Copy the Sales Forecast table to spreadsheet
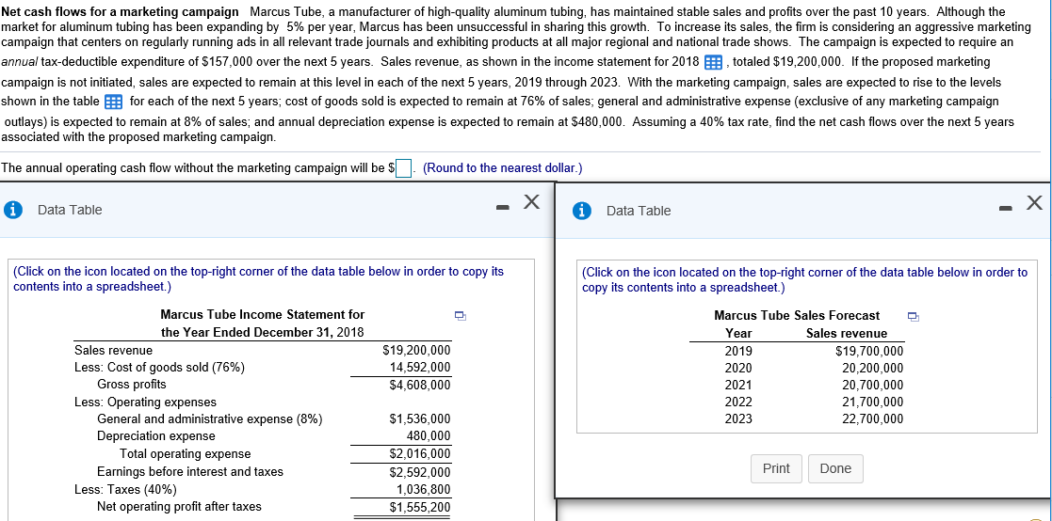1052x521 pixels. [x=912, y=315]
